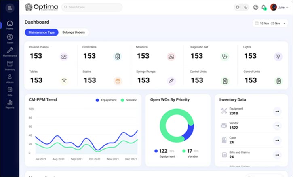This screenshot has height=177, width=293.
Task: Open Reports chart icon in sidebar
Action: click(10, 103)
